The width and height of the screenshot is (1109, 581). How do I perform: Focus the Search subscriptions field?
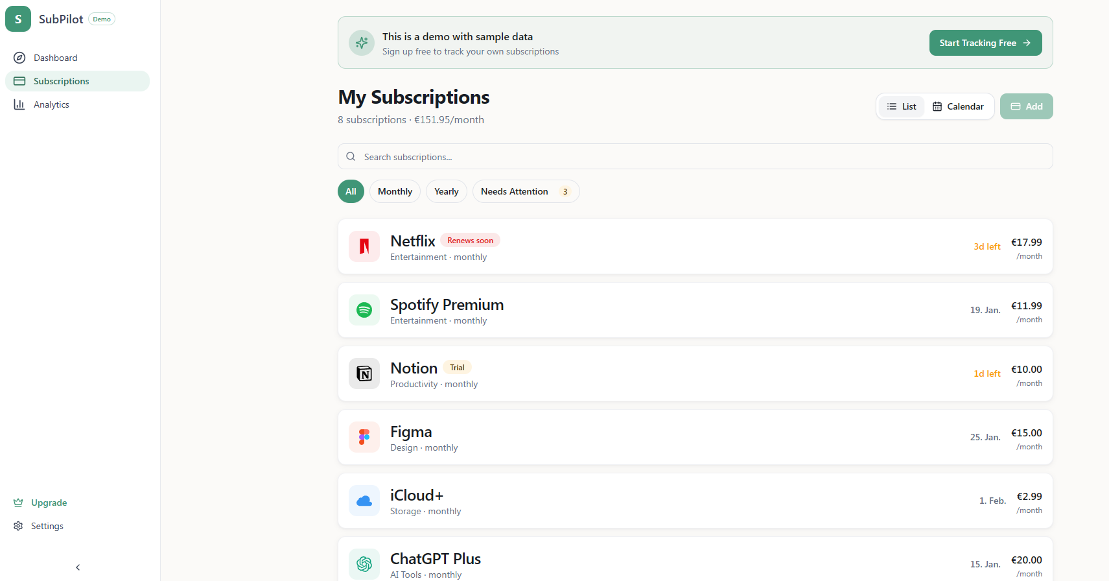[695, 157]
